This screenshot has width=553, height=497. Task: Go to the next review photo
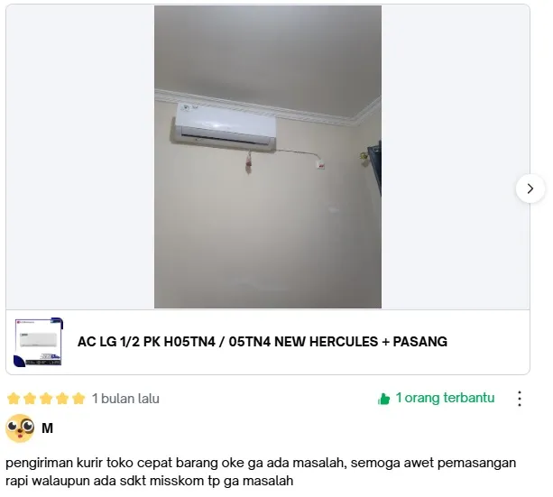530,189
